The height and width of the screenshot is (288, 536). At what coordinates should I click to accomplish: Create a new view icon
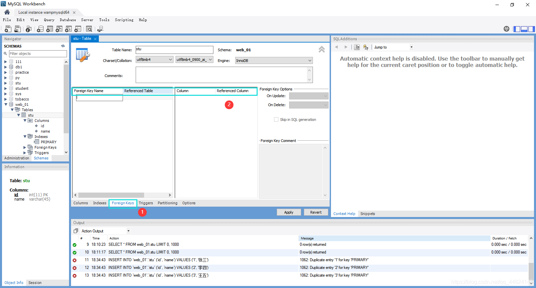click(x=59, y=29)
